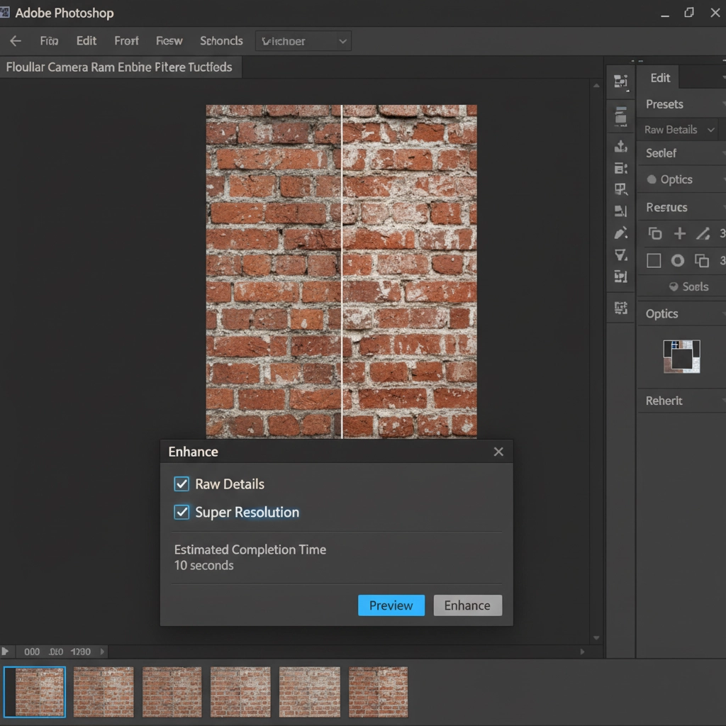Viewport: 726px width, 726px height.
Task: Select the pencil icon in the Resfucs row
Action: point(703,233)
